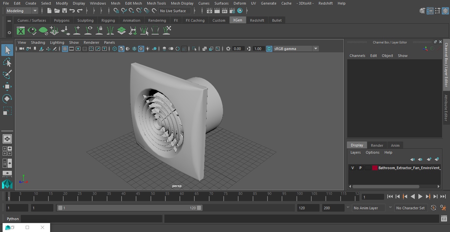Open the Anim layer tab

(395, 145)
